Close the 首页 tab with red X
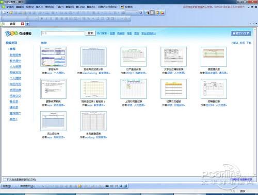The width and height of the screenshot is (258, 195). [x=23, y=24]
